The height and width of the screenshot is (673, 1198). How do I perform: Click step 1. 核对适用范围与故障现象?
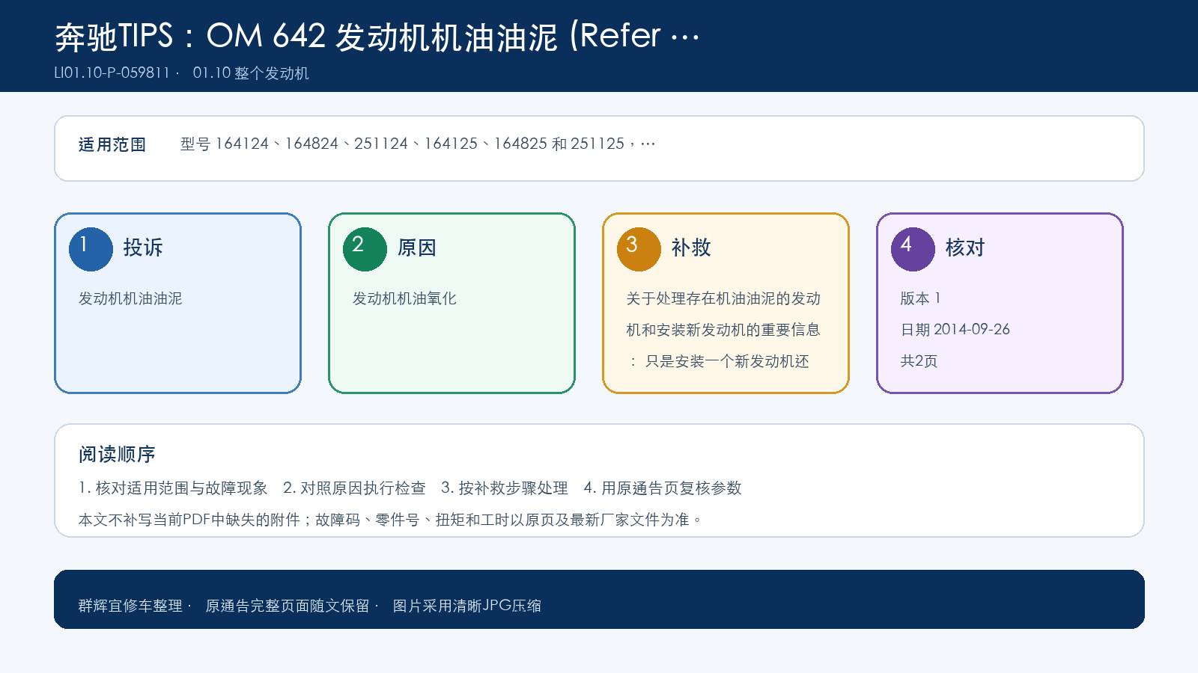[x=173, y=488]
